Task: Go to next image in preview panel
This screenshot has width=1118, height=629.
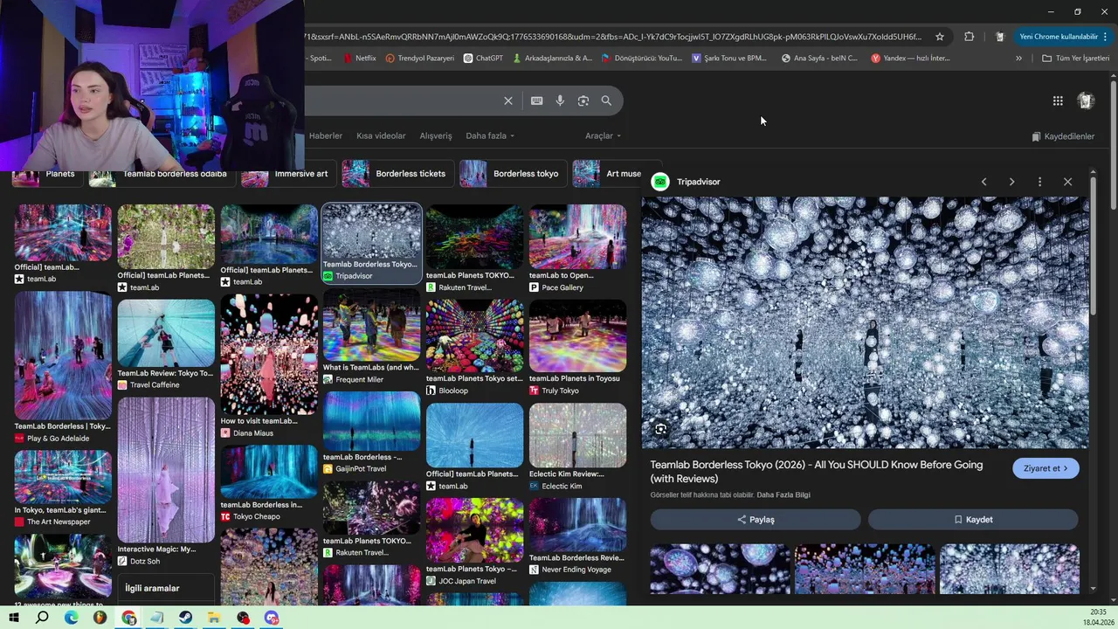Action: tap(1011, 182)
